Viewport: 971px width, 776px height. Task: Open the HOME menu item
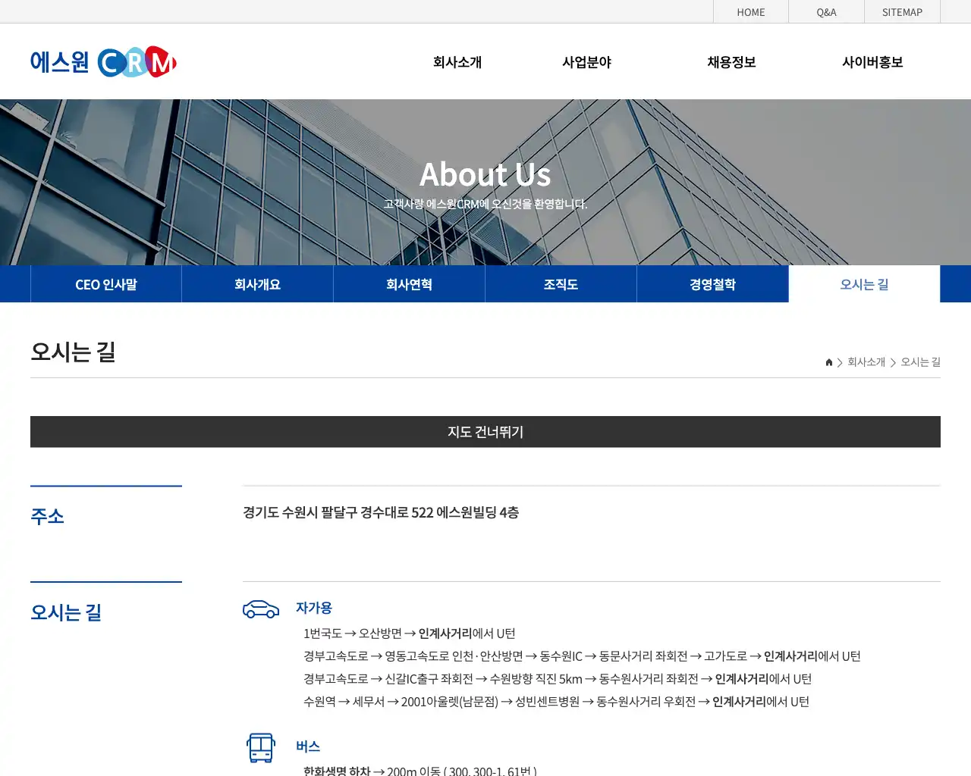point(750,11)
